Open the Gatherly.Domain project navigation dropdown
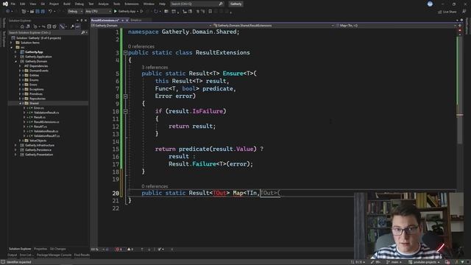 [152, 26]
